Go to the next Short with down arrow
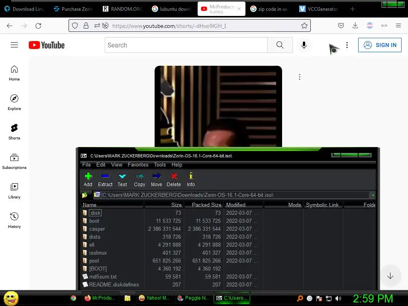408x306 pixels. (390, 276)
